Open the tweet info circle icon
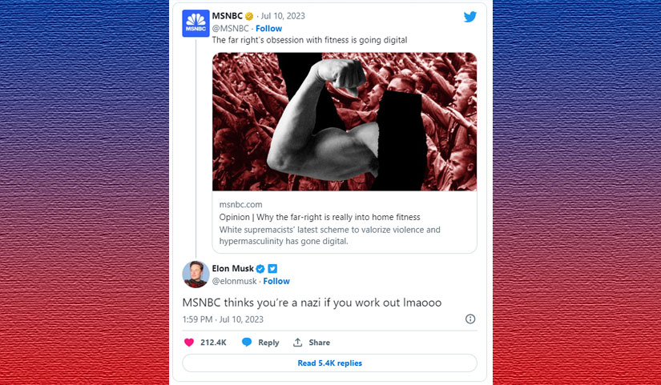Image resolution: width=661 pixels, height=385 pixels. click(470, 319)
